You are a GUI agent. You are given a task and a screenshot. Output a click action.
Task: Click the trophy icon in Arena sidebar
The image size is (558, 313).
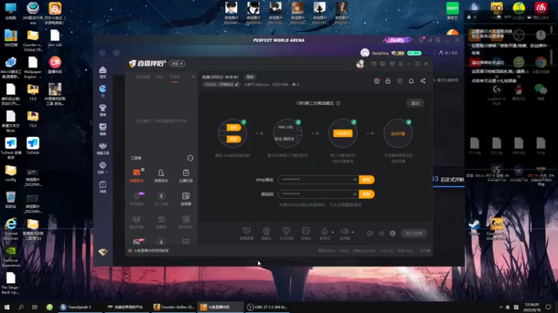point(103,110)
